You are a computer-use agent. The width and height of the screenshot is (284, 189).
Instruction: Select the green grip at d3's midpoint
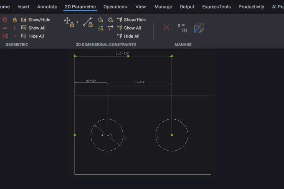pos(128,56)
